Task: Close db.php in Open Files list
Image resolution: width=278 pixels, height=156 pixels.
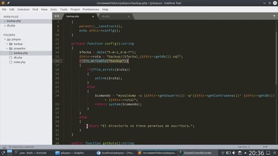Action: coord(5,26)
